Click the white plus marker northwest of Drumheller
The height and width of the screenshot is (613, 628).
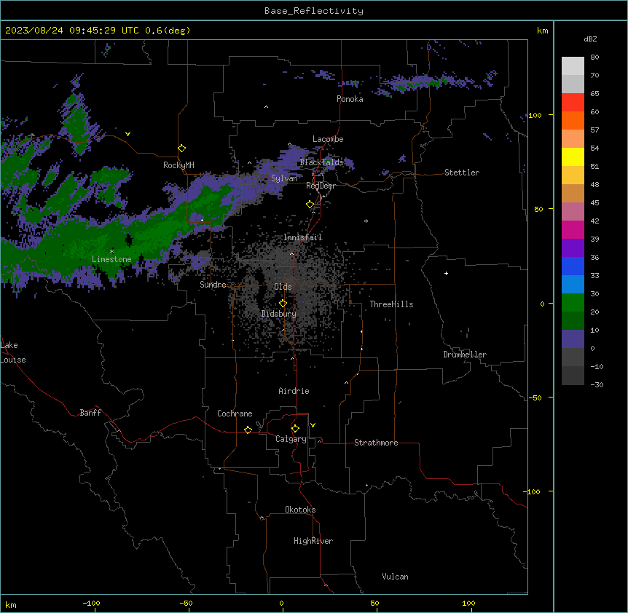click(446, 273)
